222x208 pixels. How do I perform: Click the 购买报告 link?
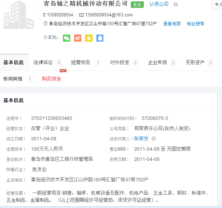click(x=52, y=79)
